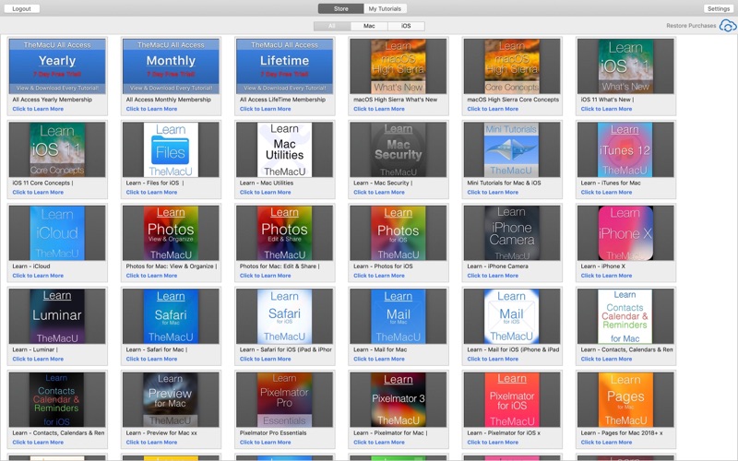The image size is (738, 461).
Task: Open the Photos for iOS cover
Action: click(399, 233)
